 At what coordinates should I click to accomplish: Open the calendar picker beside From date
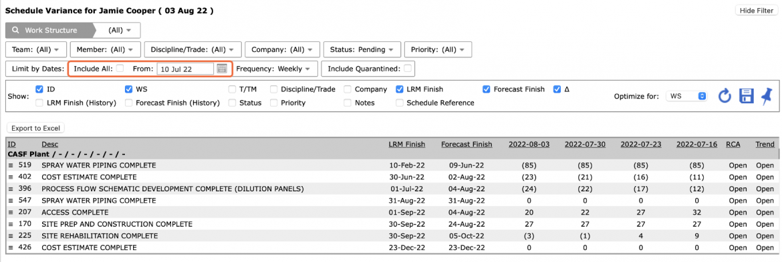point(222,69)
